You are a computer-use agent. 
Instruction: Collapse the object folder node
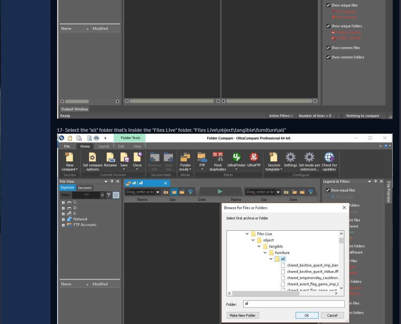point(253,240)
